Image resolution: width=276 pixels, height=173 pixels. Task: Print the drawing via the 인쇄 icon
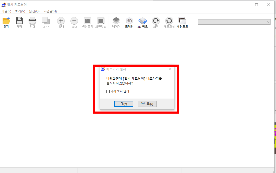pyautogui.click(x=32, y=22)
